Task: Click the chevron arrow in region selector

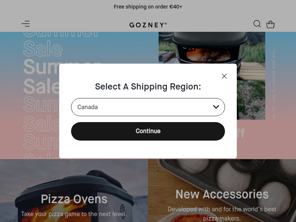Action: click(216, 107)
